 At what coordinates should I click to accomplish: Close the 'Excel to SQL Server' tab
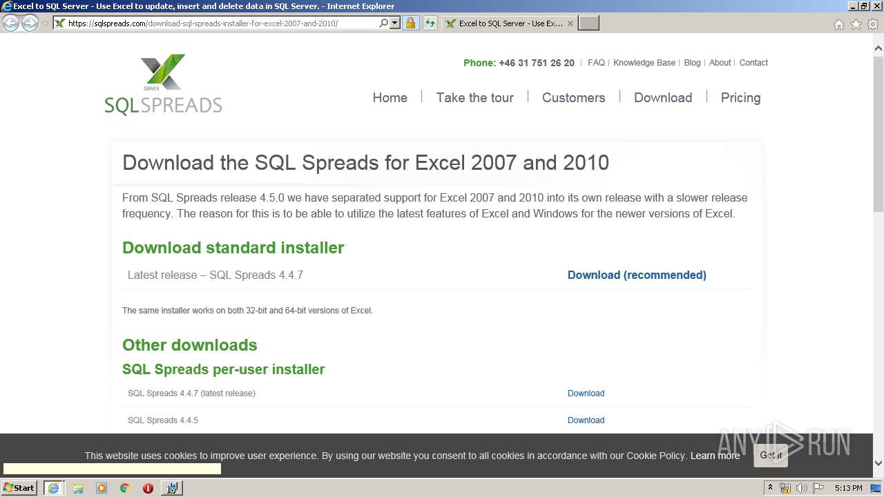point(570,23)
